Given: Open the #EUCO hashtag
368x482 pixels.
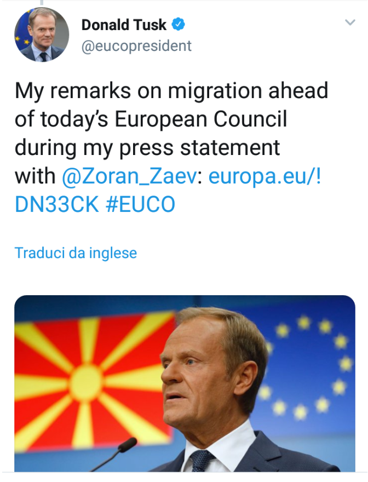Looking at the screenshot, I should click(140, 204).
